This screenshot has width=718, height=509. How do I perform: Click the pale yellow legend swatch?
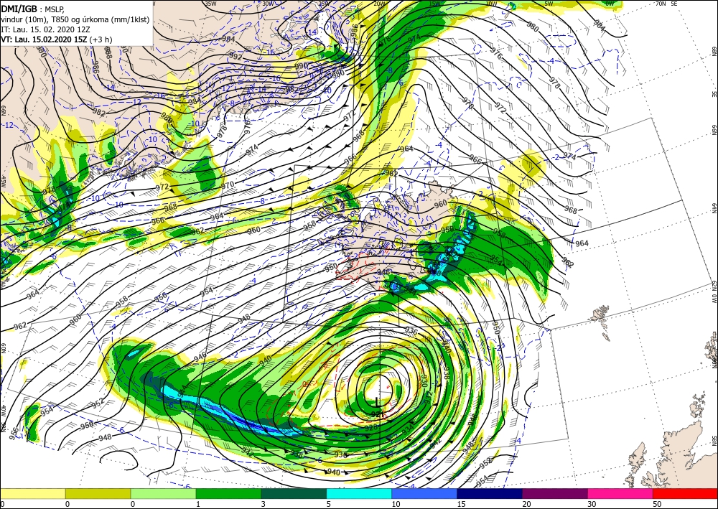click(32, 493)
